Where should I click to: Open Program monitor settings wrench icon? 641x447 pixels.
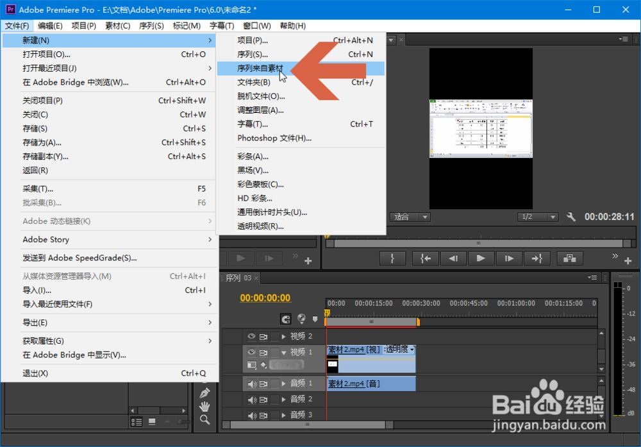[x=571, y=217]
